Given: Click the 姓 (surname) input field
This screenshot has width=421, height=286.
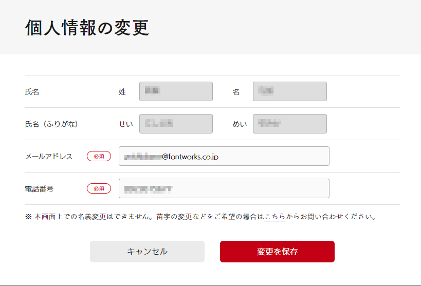Looking at the screenshot, I should (176, 91).
